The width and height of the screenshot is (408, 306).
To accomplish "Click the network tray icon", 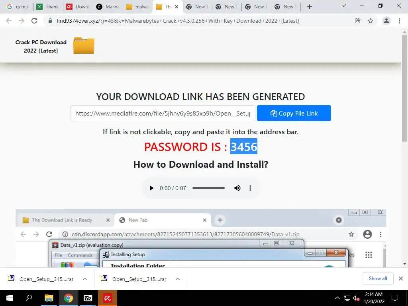I will 347,298.
